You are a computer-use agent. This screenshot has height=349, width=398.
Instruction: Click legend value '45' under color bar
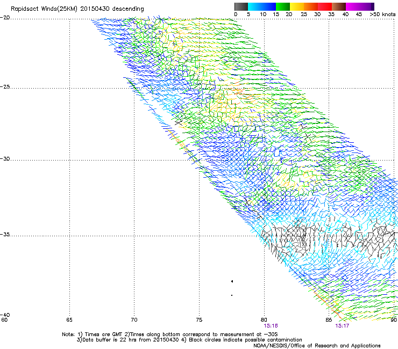[359, 14]
